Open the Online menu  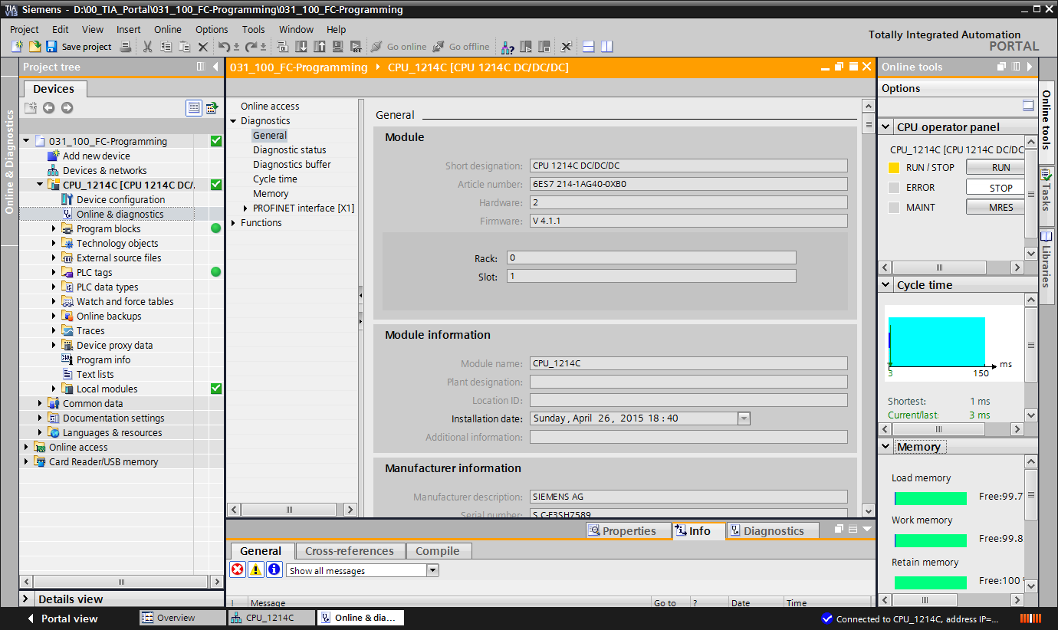tap(168, 29)
